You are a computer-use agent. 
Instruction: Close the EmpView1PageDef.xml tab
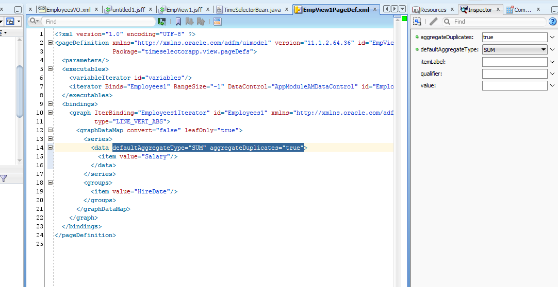click(375, 10)
